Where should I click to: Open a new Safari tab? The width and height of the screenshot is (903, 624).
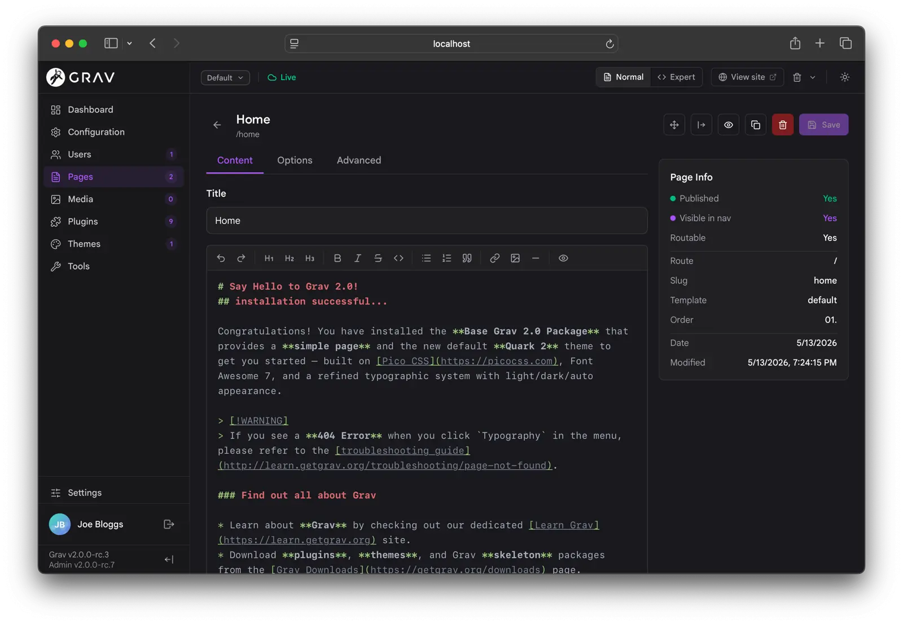pyautogui.click(x=819, y=43)
